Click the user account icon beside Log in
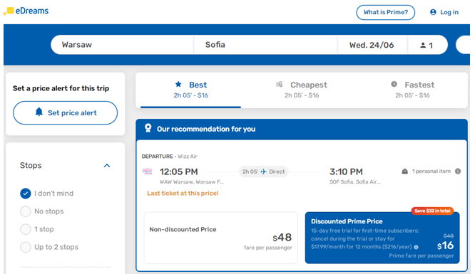The width and height of the screenshot is (475, 274). [433, 12]
